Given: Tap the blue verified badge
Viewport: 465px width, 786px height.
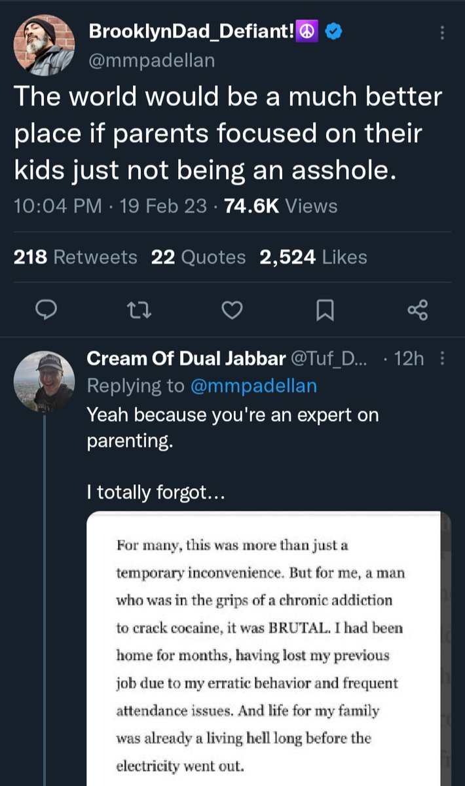Looking at the screenshot, I should (332, 31).
